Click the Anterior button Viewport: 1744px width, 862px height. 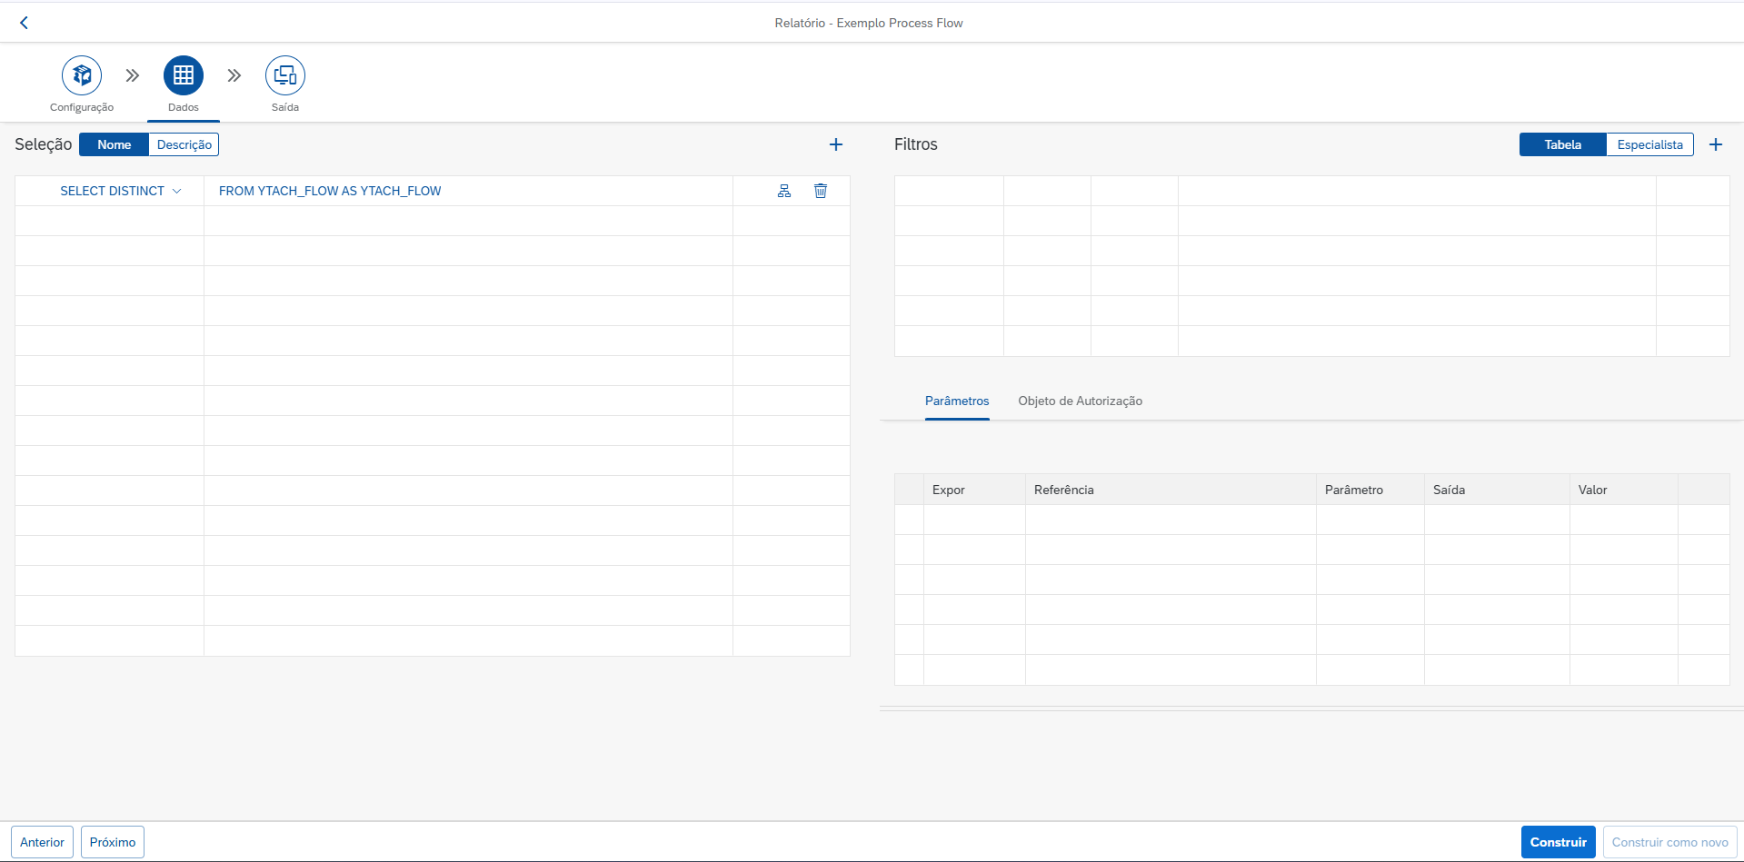[x=42, y=842]
